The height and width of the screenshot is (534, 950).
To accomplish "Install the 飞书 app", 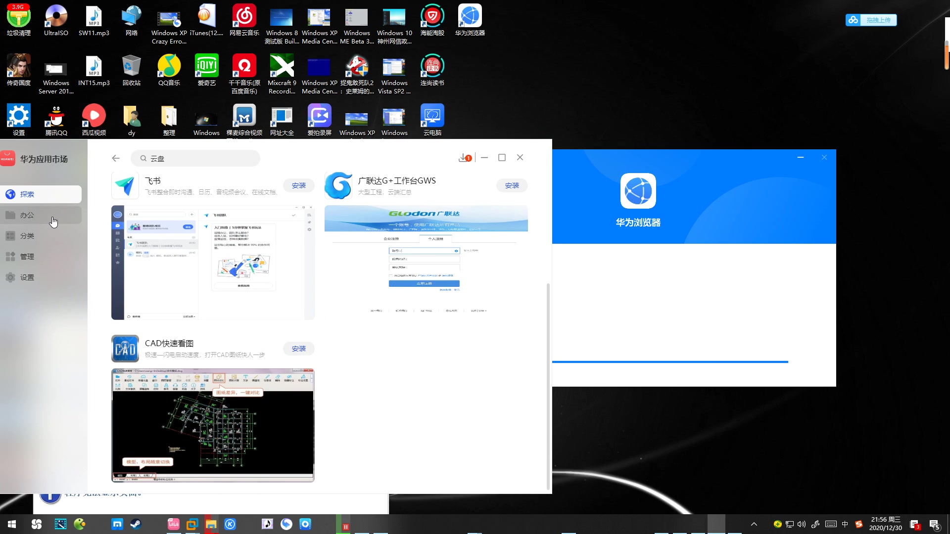I will [299, 185].
